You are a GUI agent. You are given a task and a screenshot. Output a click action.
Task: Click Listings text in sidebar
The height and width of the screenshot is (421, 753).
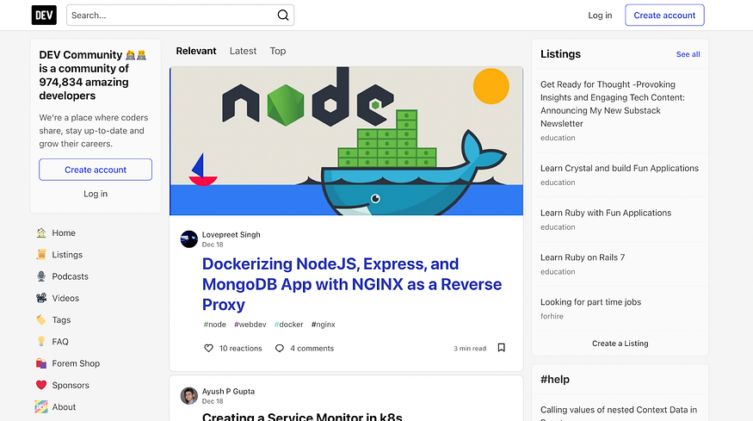click(67, 255)
